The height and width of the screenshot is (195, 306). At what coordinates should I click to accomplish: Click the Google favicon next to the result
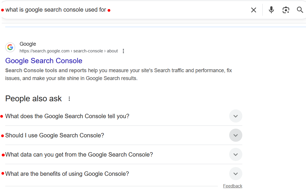pyautogui.click(x=10, y=47)
